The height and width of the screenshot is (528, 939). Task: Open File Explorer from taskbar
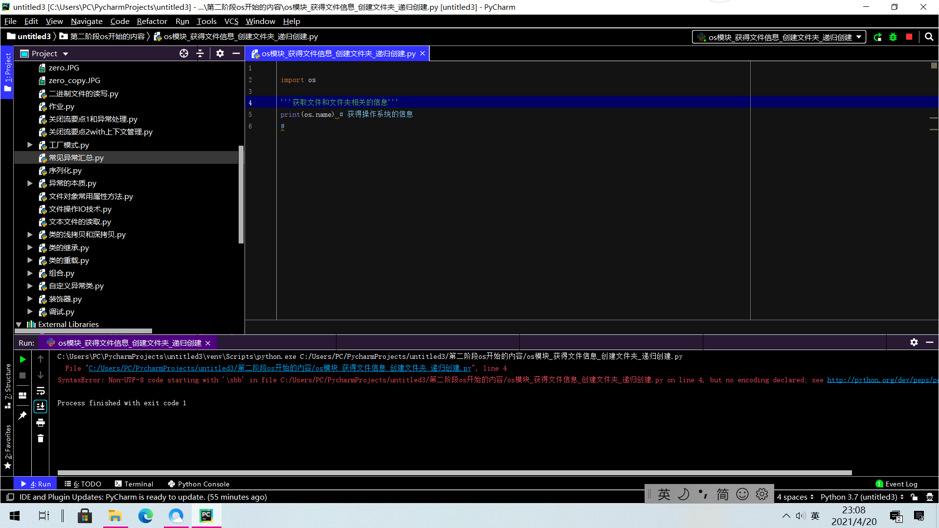[x=115, y=515]
